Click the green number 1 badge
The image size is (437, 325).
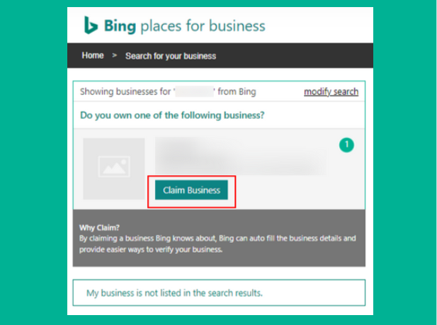(346, 145)
